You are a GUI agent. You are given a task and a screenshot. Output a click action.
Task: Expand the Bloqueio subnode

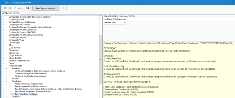[7, 79]
